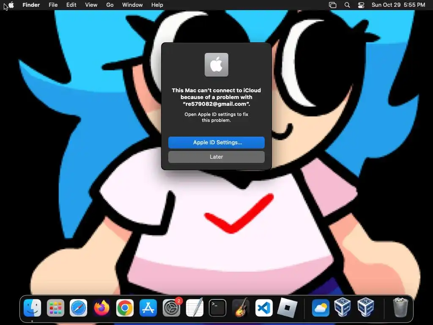The image size is (433, 325).
Task: Open Spotlight search in menu bar
Action: (347, 5)
